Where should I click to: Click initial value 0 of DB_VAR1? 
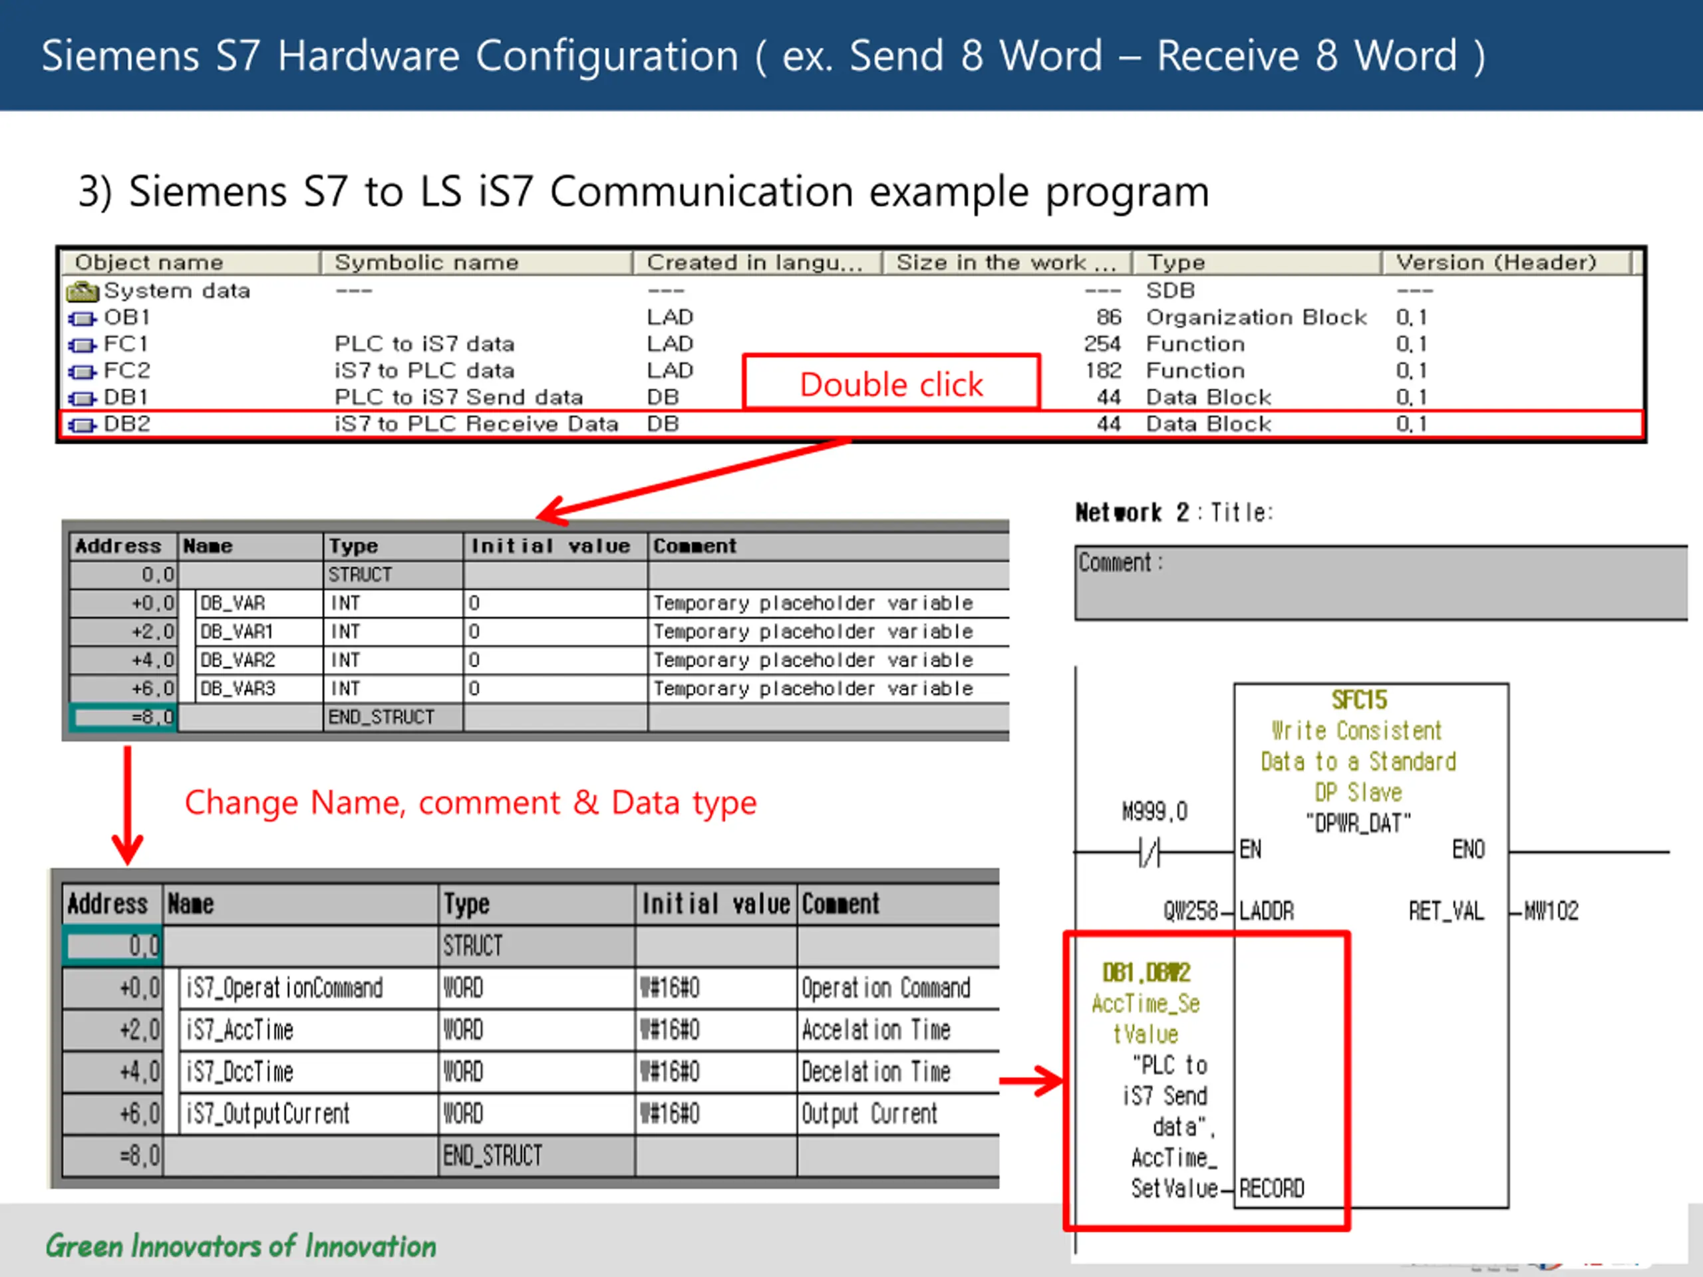[x=555, y=632]
